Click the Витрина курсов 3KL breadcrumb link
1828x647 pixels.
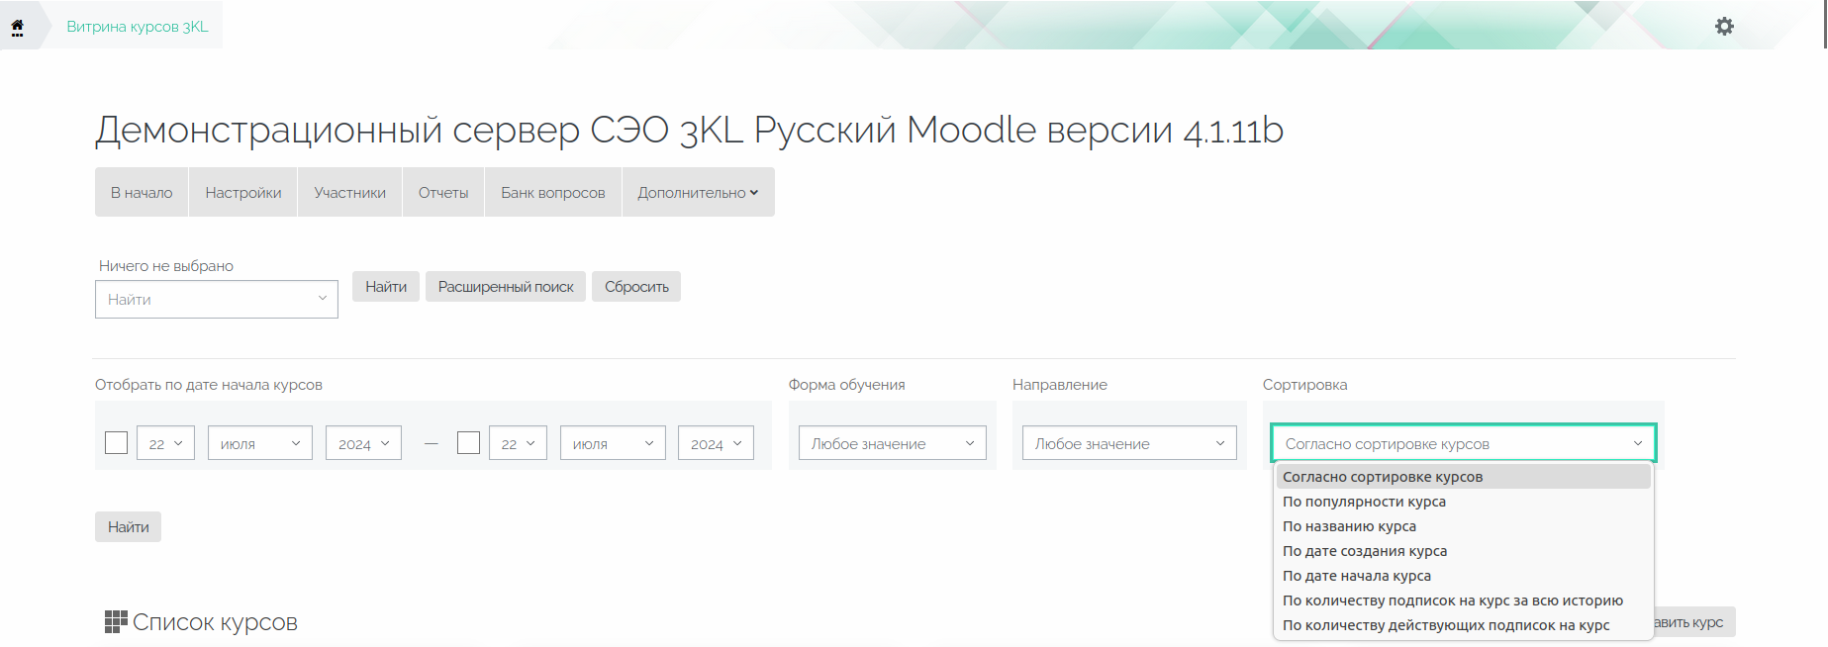[x=138, y=27]
